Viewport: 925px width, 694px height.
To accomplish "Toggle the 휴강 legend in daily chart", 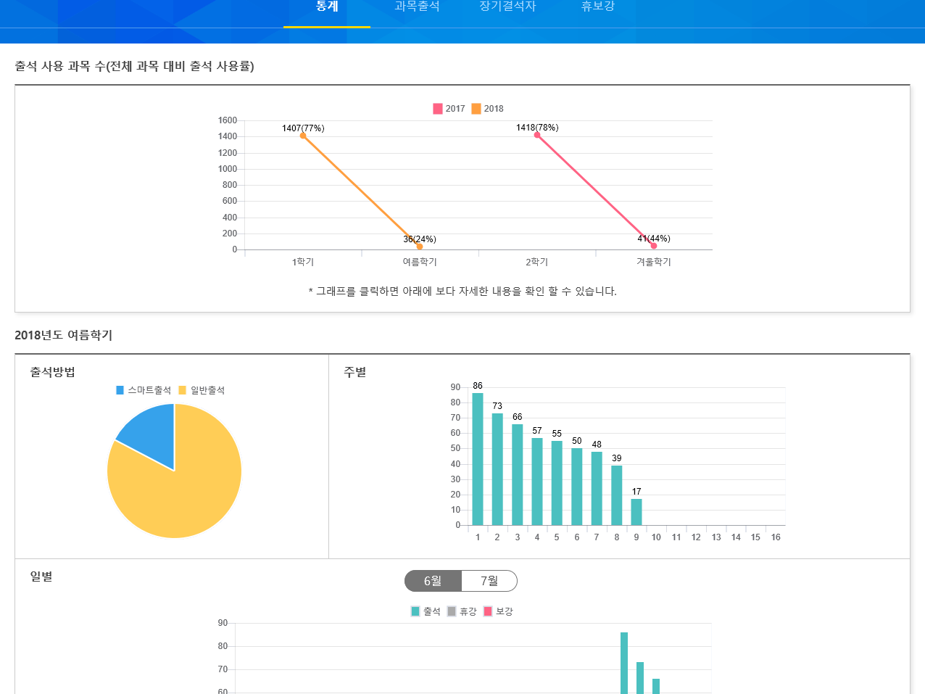I will 462,611.
